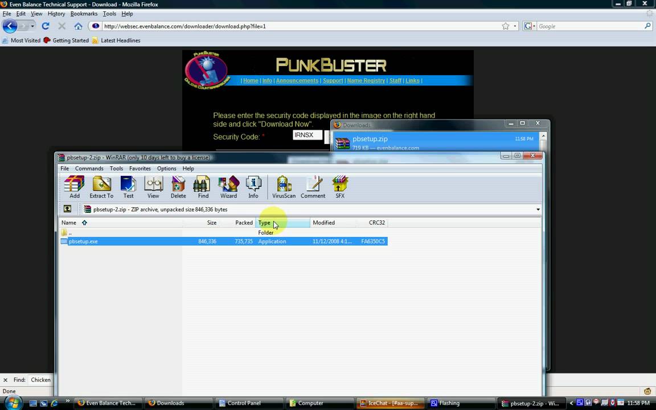
Task: Open WinRAR Help menu
Action: [x=188, y=168]
